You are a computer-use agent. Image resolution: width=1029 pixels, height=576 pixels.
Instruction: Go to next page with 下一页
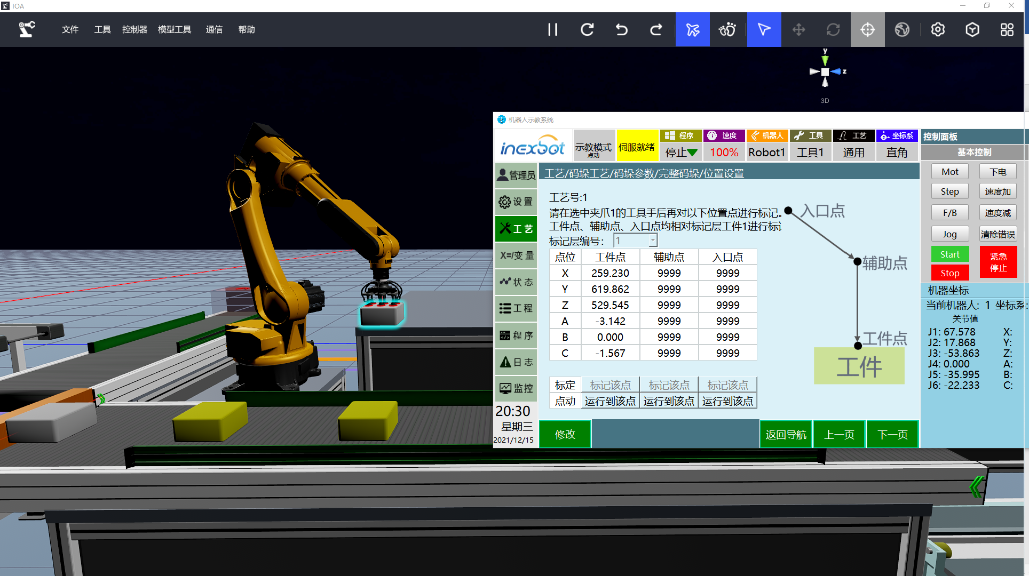[x=892, y=434]
